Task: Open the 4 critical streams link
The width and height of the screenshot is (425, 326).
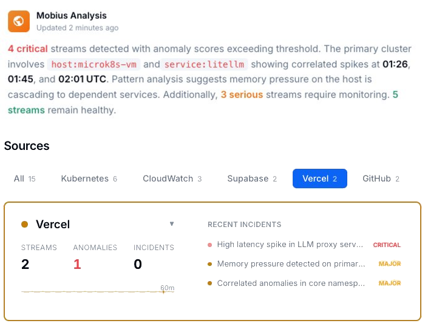Action: pyautogui.click(x=28, y=49)
